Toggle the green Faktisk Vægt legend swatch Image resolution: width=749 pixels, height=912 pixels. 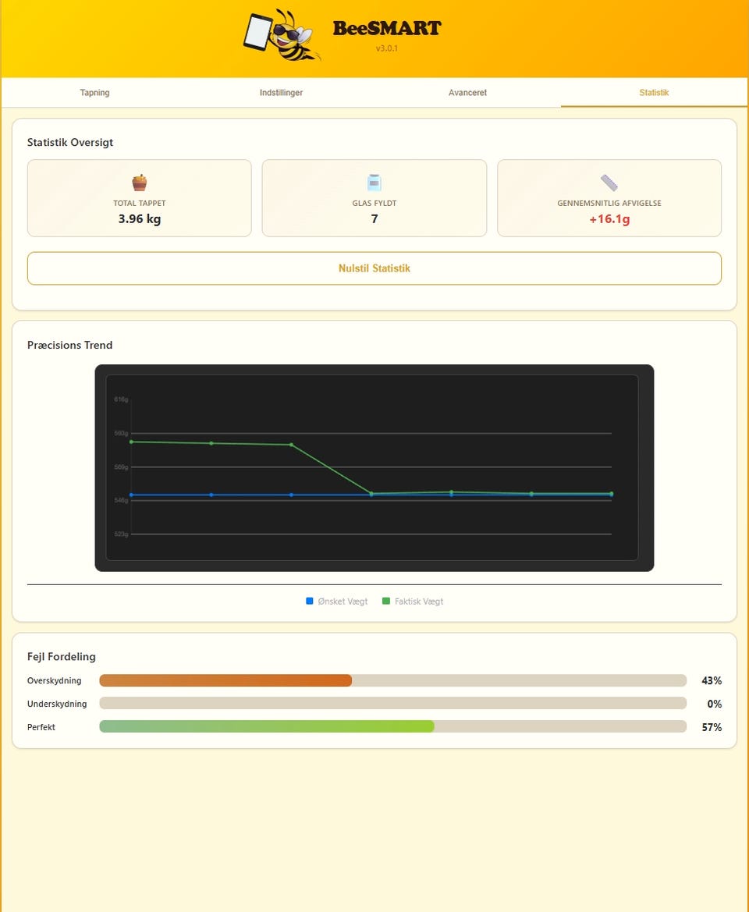click(386, 601)
